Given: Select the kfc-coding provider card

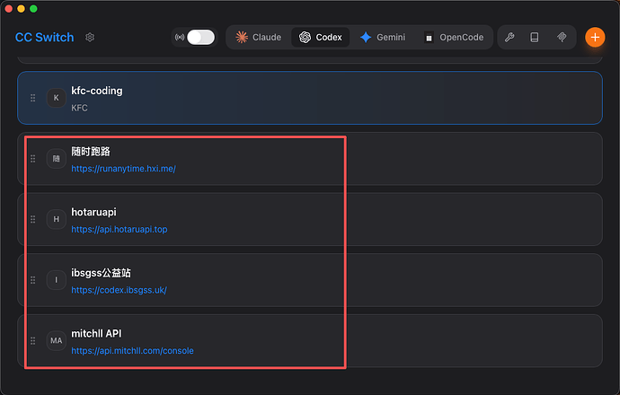Looking at the screenshot, I should point(359,97).
